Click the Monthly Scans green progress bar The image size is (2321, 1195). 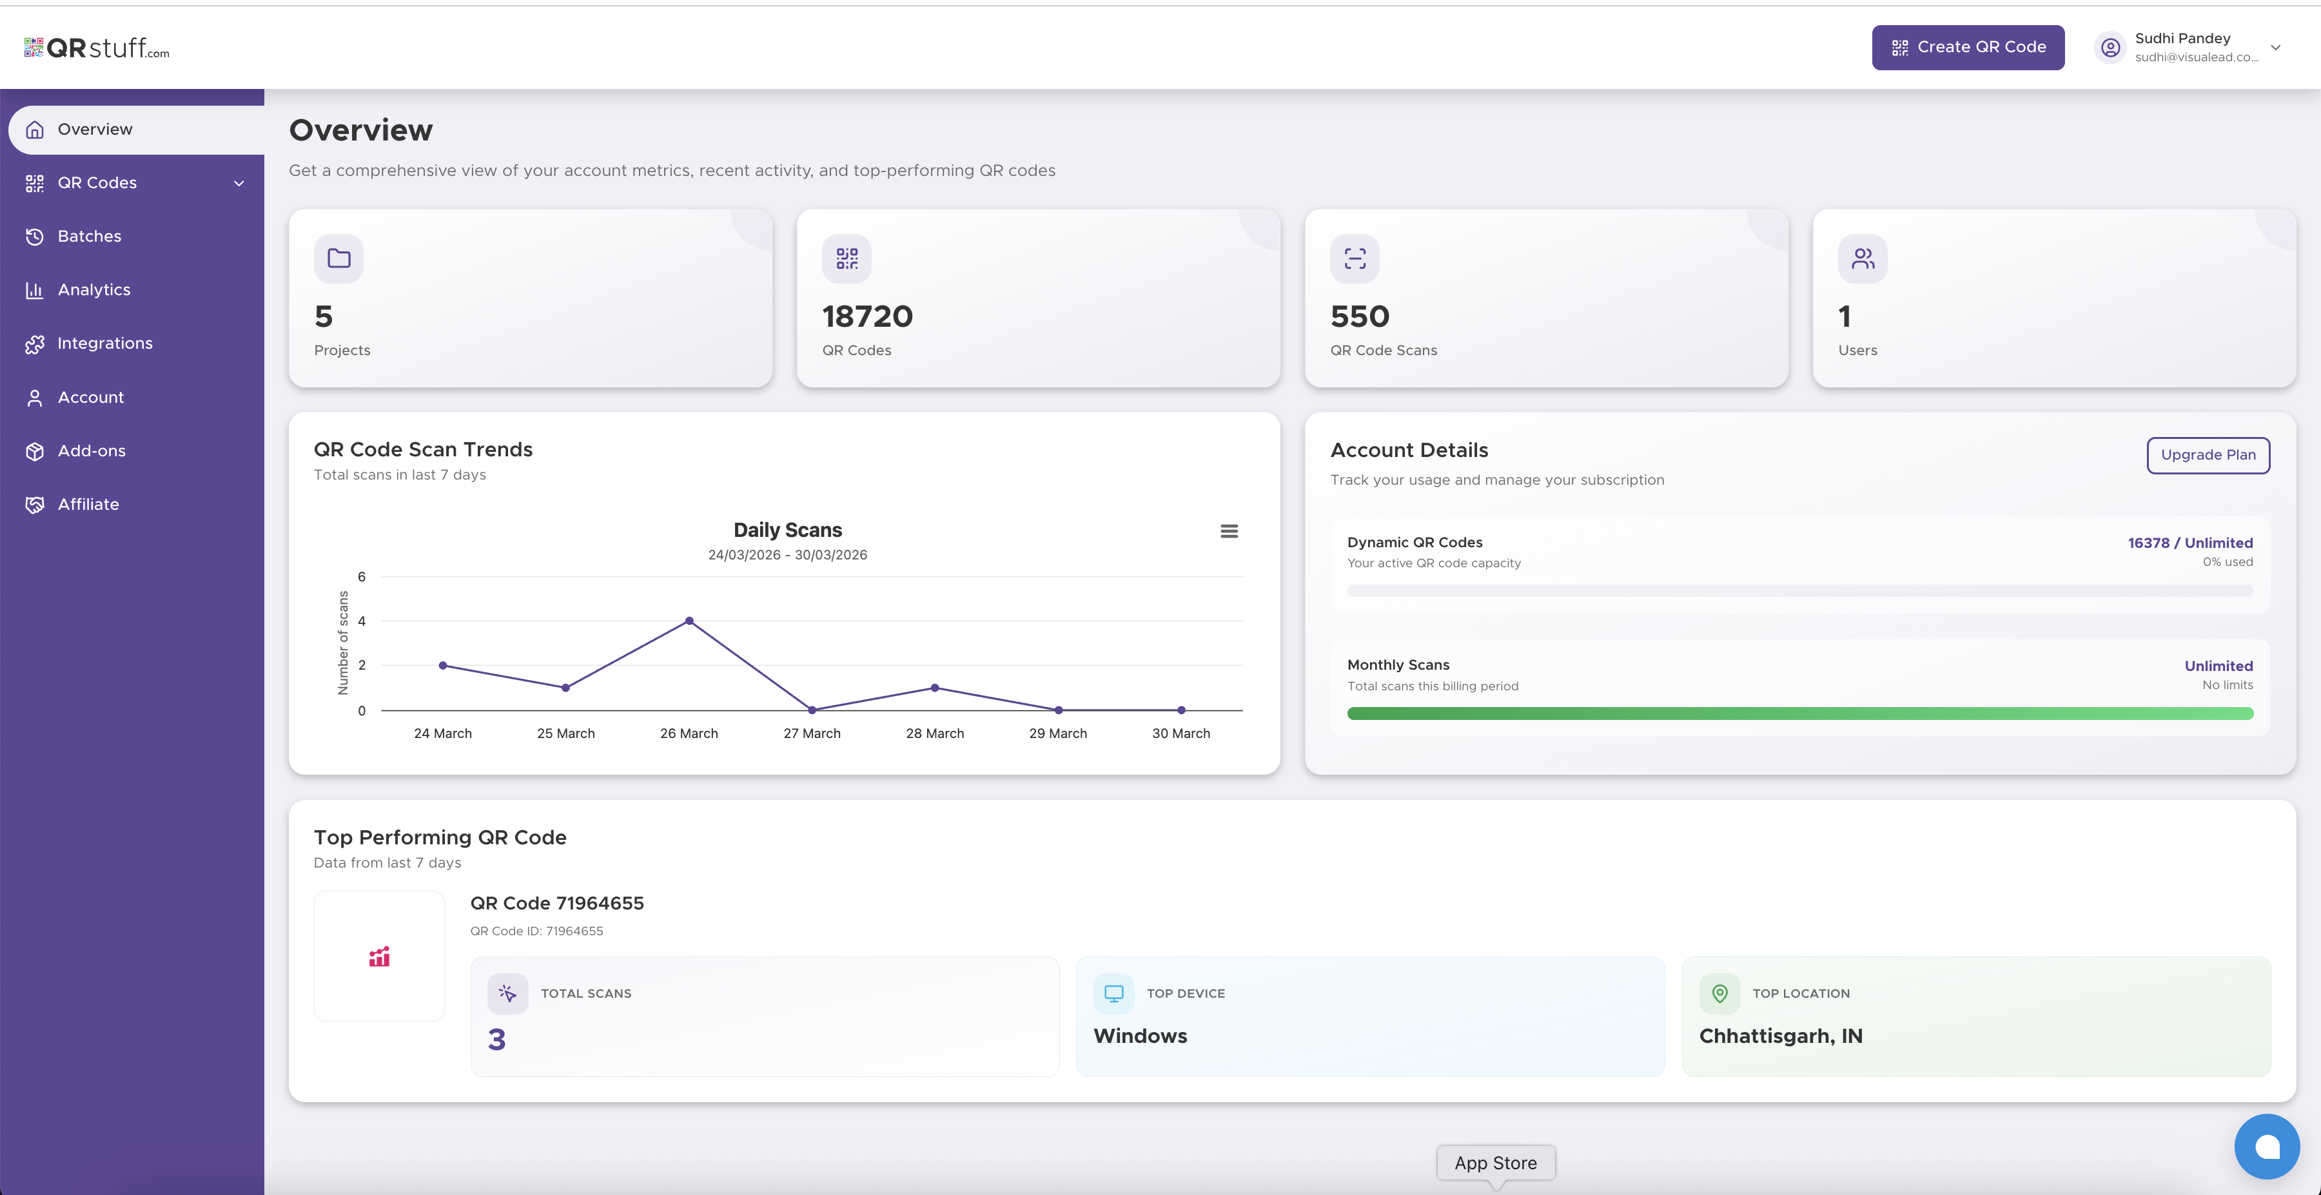click(1799, 714)
